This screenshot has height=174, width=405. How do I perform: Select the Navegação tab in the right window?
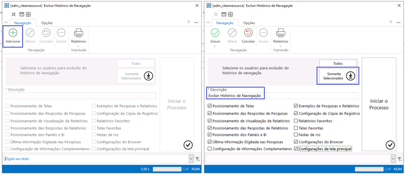coord(225,23)
